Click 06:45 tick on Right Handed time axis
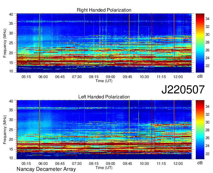This screenshot has height=173, width=213. (x=60, y=77)
